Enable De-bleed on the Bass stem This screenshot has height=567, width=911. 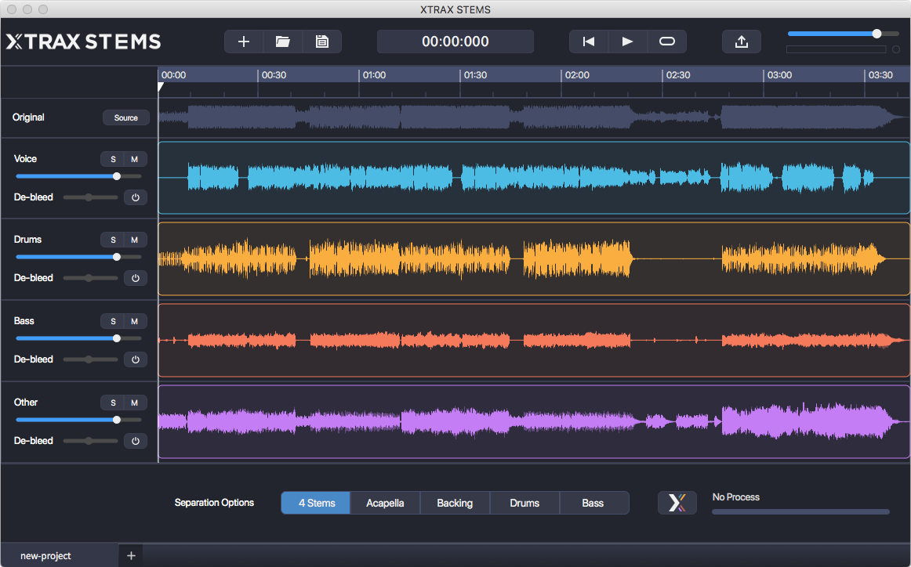[135, 359]
